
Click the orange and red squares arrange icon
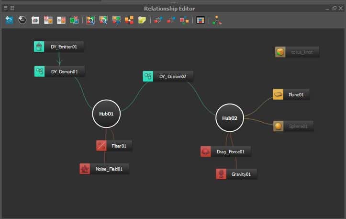click(129, 20)
